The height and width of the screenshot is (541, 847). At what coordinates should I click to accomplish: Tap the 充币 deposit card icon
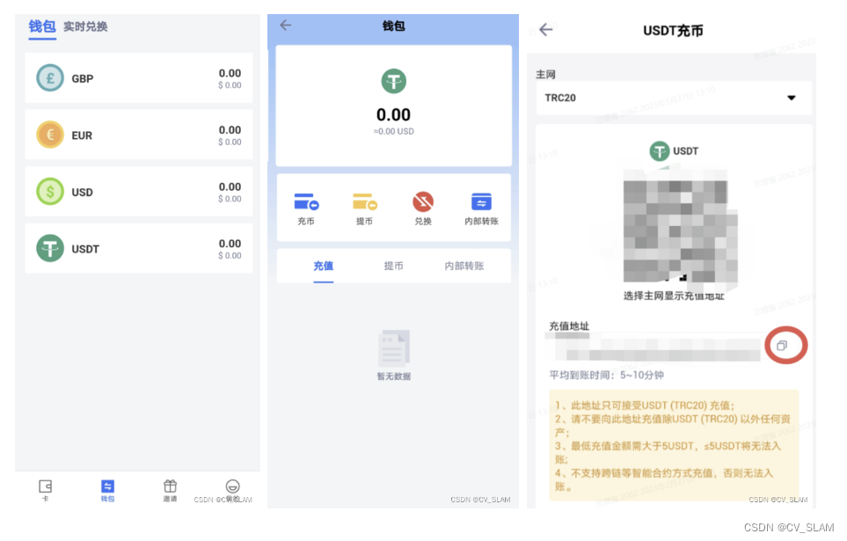point(306,201)
